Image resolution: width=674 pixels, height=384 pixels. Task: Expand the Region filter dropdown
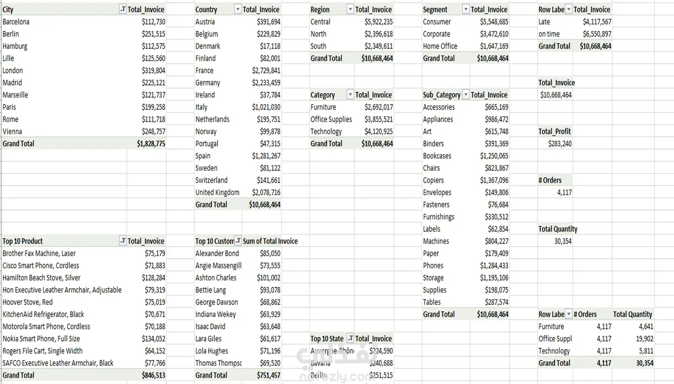350,9
